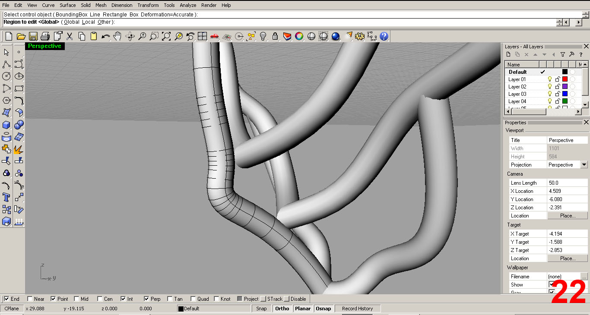The height and width of the screenshot is (315, 590).
Task: Click the layer Filter funnel icon
Action: coord(563,54)
